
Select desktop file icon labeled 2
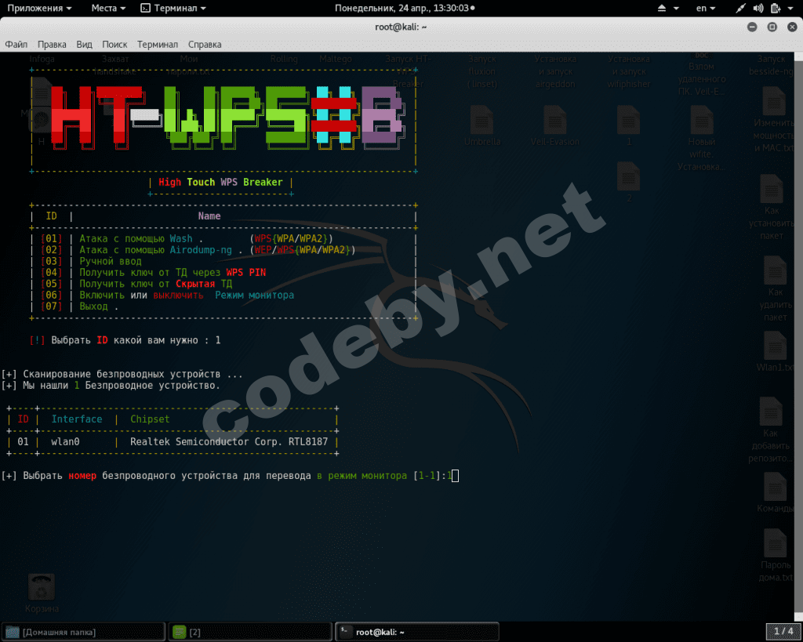pyautogui.click(x=628, y=183)
